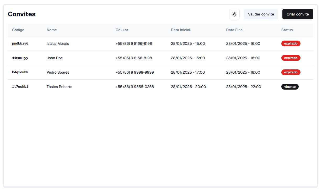The image size is (322, 192).
Task: Click the Nome column header
Action: coord(52,30)
